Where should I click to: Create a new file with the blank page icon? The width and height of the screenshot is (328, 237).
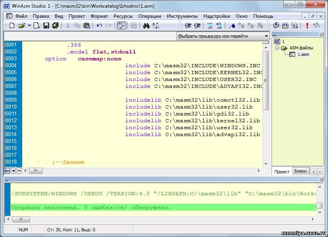click(x=12, y=26)
